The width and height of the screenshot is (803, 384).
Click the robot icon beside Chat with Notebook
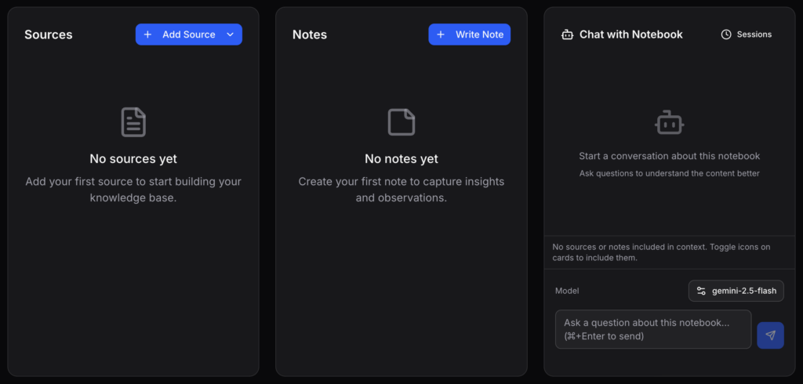(x=568, y=34)
